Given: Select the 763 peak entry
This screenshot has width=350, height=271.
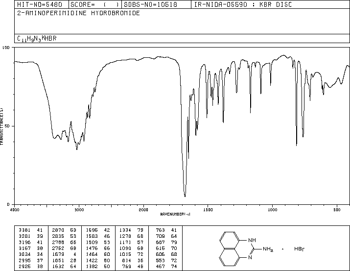Looking at the screenshot, I should 166,230.
